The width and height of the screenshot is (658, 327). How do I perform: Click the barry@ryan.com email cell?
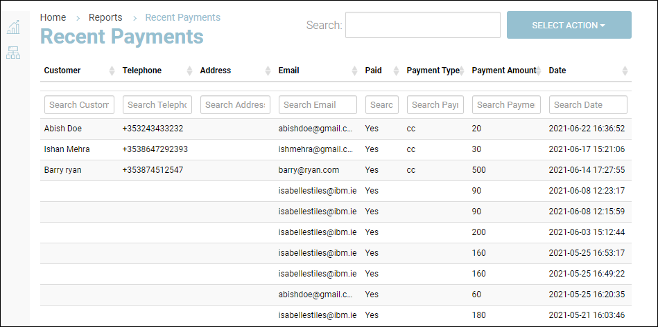[x=309, y=170]
